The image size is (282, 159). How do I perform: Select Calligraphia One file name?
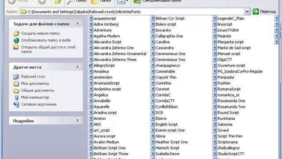pos(169,36)
